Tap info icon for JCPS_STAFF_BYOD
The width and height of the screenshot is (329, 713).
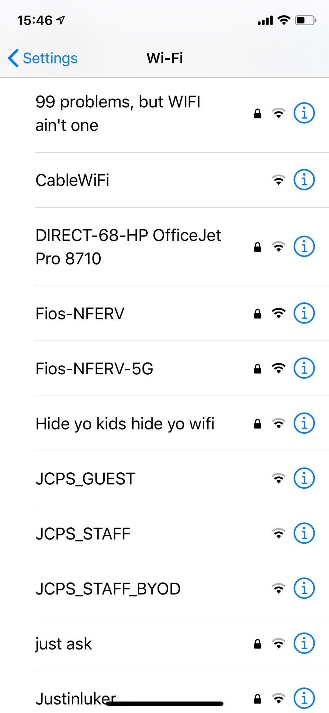point(304,588)
